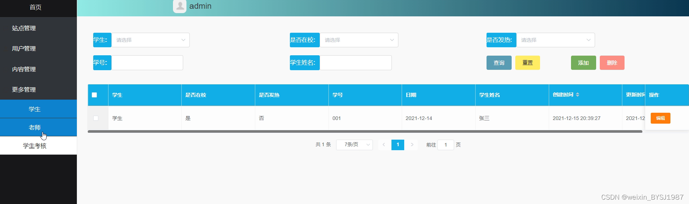Click the orange 编辑 button in row
689x204 pixels.
point(661,118)
